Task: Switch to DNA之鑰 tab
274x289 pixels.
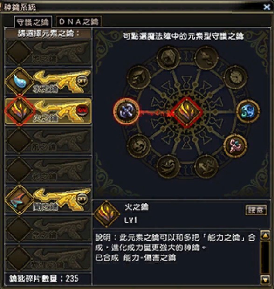Action: pyautogui.click(x=79, y=22)
